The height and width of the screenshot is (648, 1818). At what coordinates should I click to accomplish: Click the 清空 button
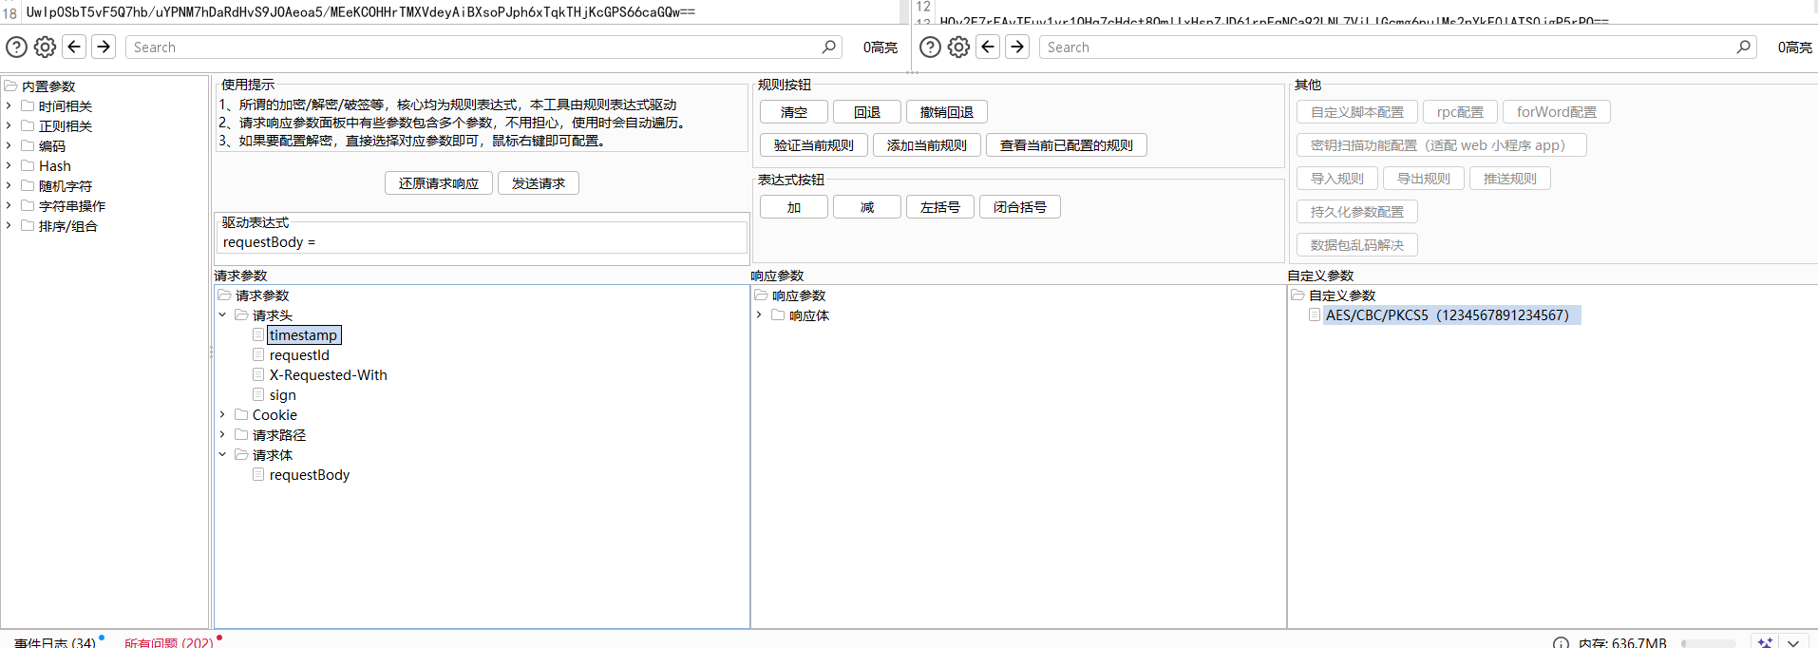point(794,112)
